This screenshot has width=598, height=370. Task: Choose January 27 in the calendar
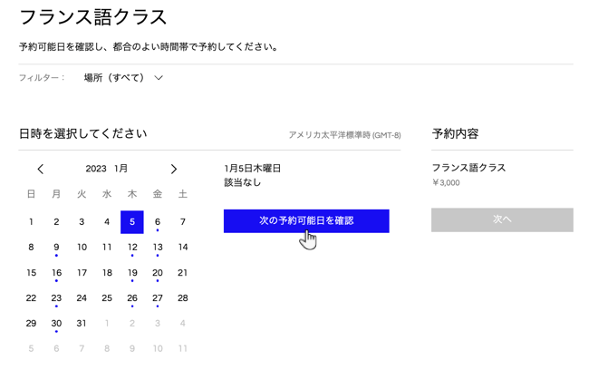[158, 297]
